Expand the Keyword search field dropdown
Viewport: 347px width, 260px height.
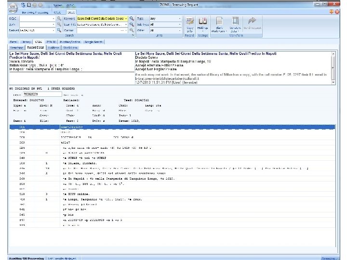(x=126, y=18)
